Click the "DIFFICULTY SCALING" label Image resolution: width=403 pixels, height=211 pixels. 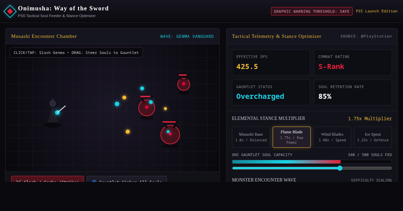point(371,180)
